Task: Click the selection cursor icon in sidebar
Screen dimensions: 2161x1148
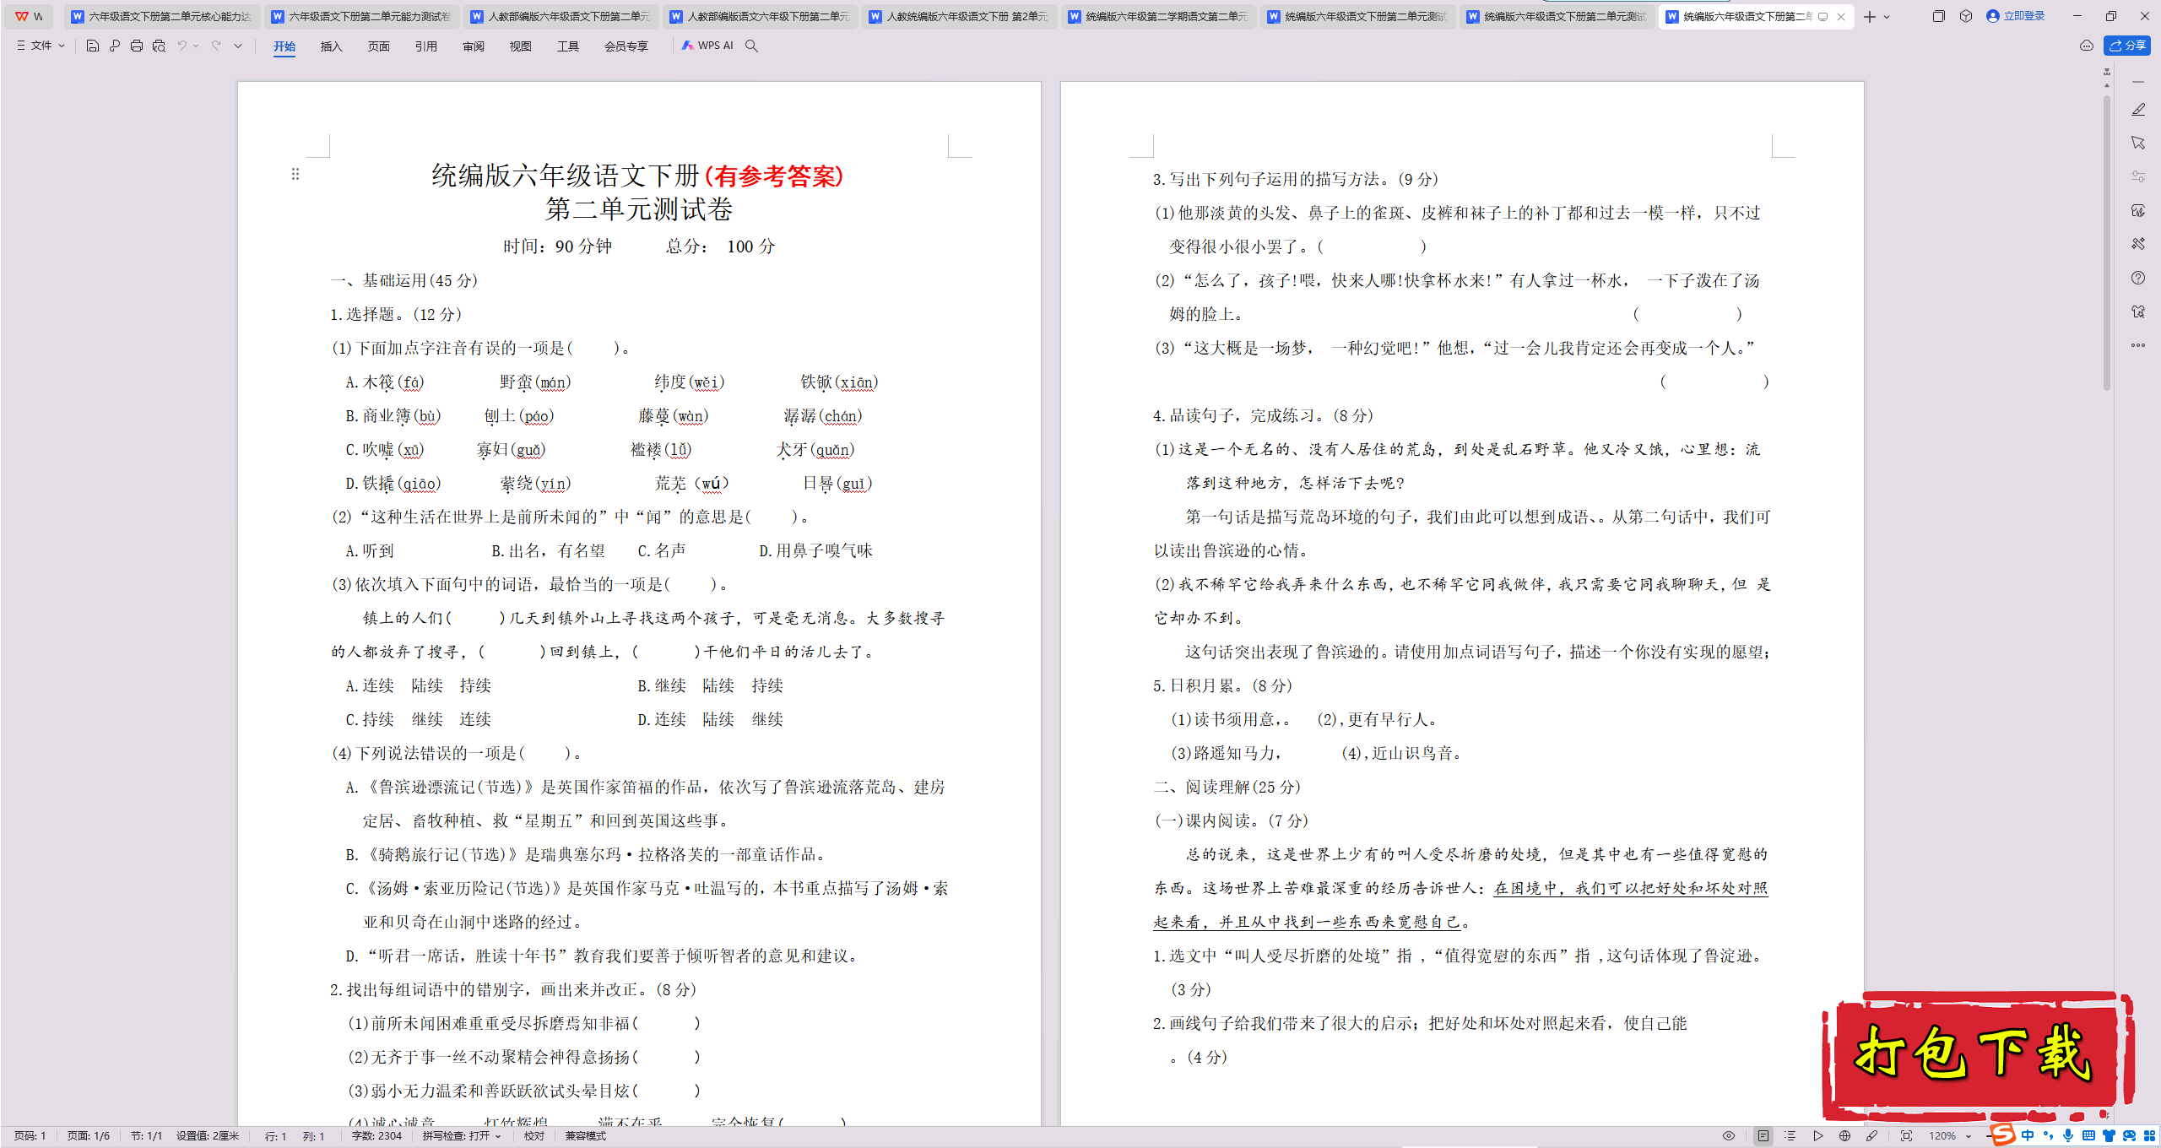Action: point(2138,143)
